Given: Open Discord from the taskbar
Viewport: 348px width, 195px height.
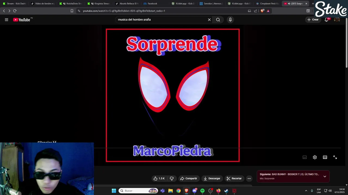Looking at the screenshot, I should [194, 191].
